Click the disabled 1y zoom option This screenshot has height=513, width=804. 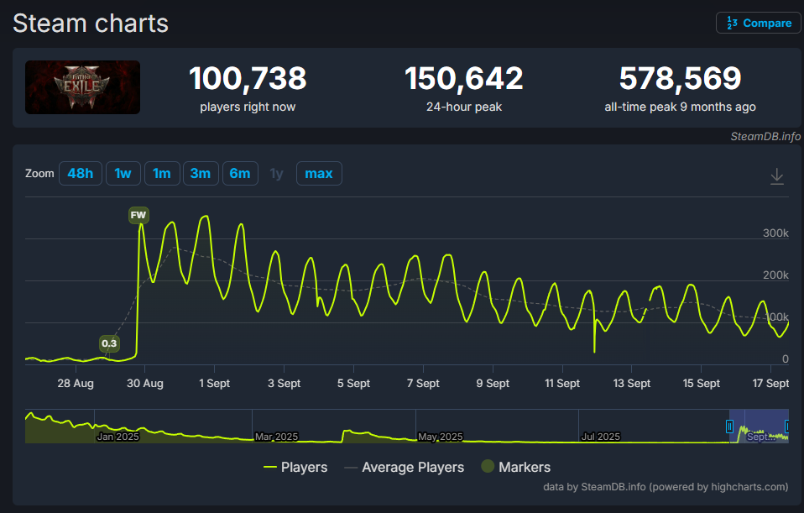click(x=277, y=174)
